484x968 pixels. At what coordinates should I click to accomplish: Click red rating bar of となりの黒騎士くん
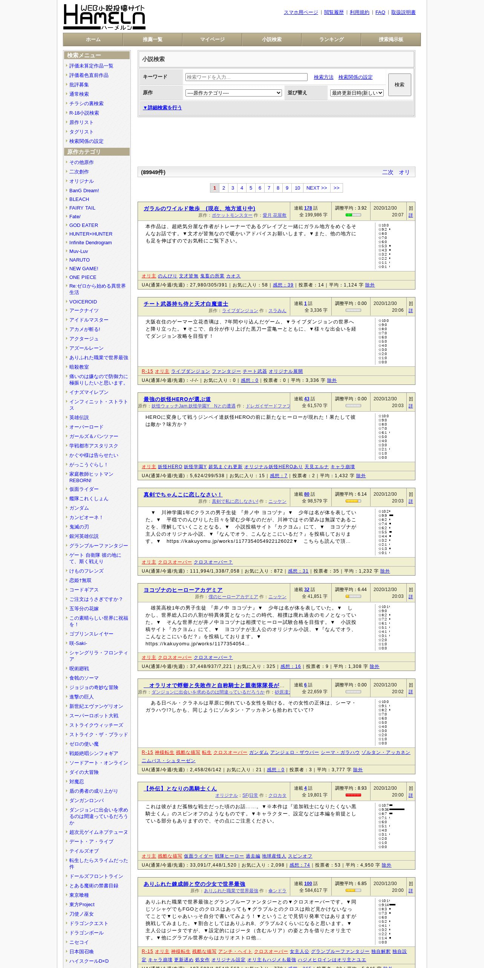pyautogui.click(x=353, y=795)
